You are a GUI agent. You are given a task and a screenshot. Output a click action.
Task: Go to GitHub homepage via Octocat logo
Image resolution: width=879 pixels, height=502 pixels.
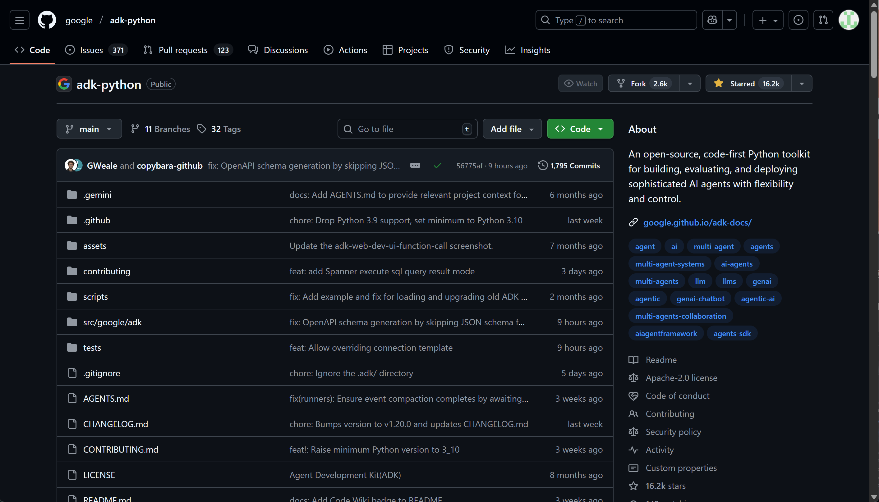click(x=47, y=20)
